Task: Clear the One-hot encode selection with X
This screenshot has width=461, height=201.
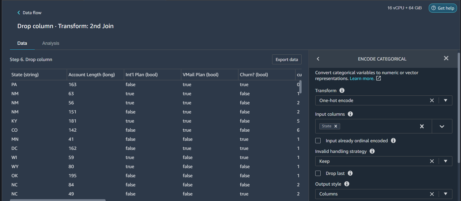Action: pyautogui.click(x=432, y=100)
